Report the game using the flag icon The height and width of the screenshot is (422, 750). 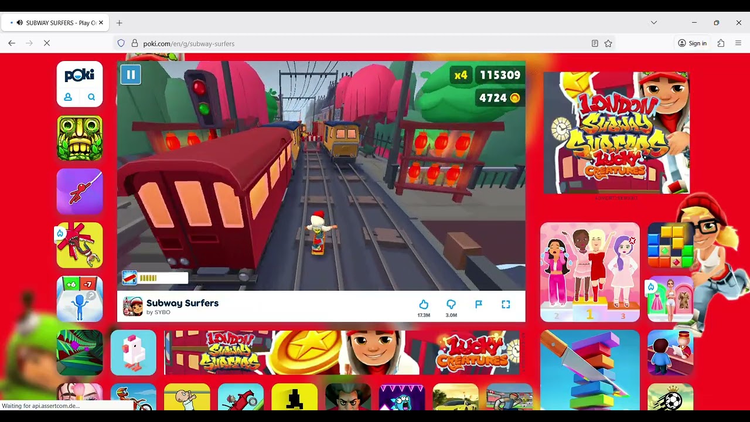tap(479, 304)
